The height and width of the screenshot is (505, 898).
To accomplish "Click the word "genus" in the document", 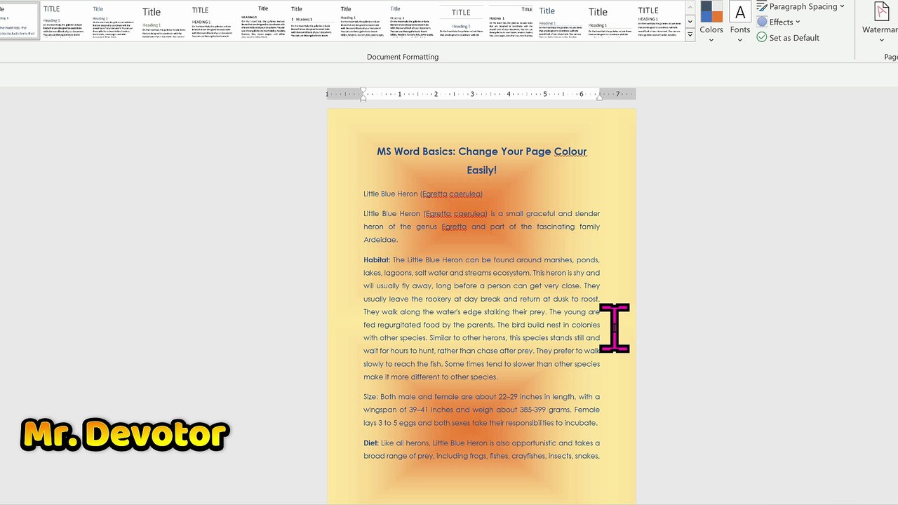I will pos(427,227).
